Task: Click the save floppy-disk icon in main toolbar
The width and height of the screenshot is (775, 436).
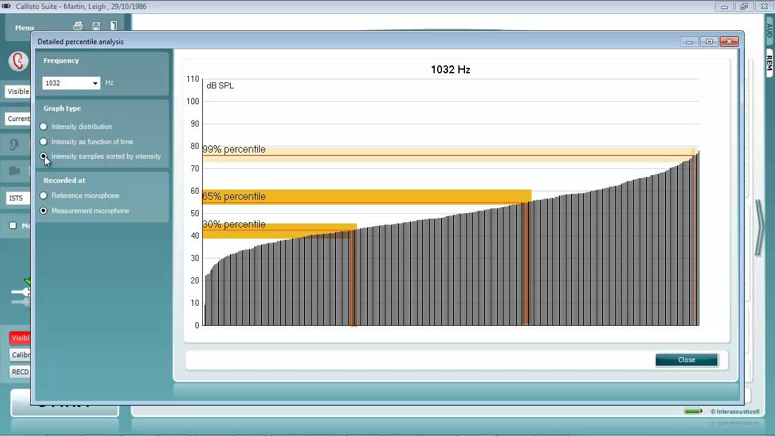Action: 96,26
